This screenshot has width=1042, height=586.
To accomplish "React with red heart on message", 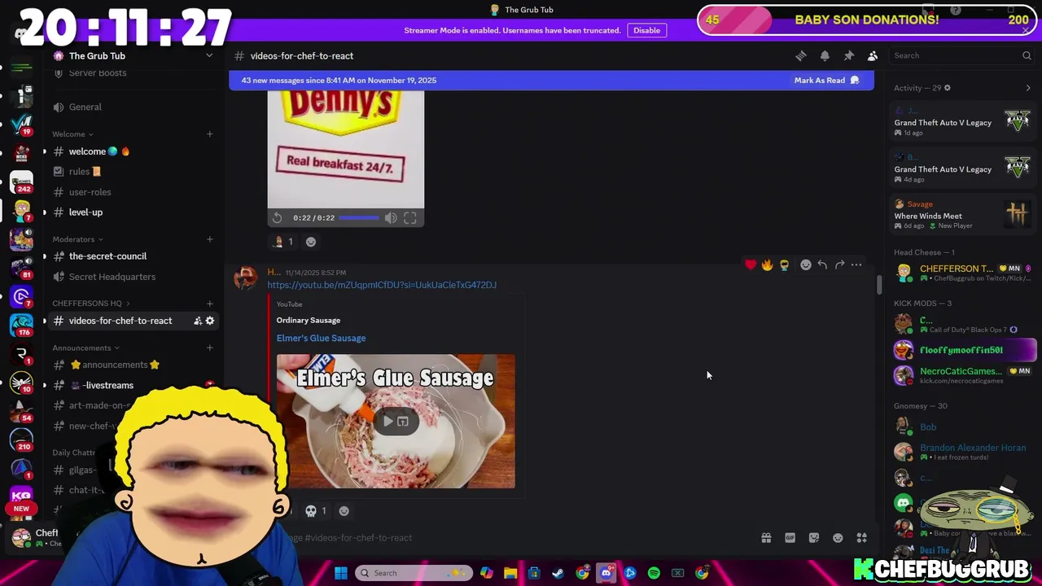I will (751, 265).
